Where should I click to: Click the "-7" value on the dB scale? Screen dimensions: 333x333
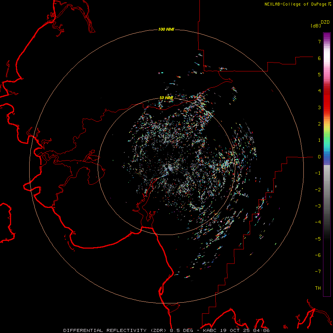coord(318,272)
